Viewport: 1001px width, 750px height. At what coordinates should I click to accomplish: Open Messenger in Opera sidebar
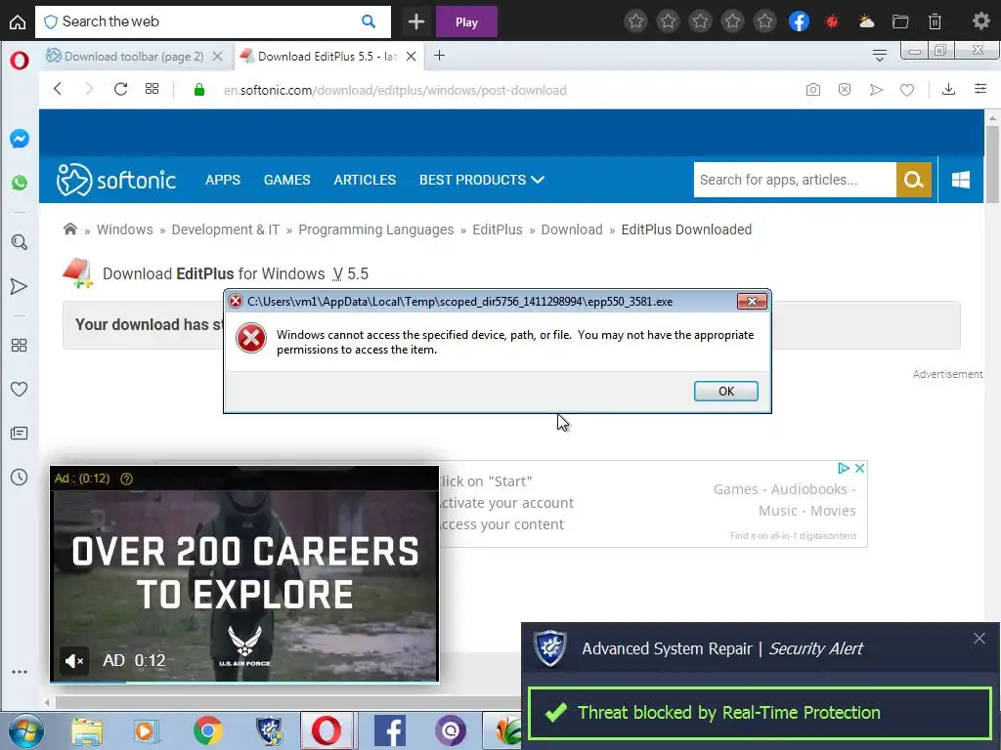(x=20, y=139)
